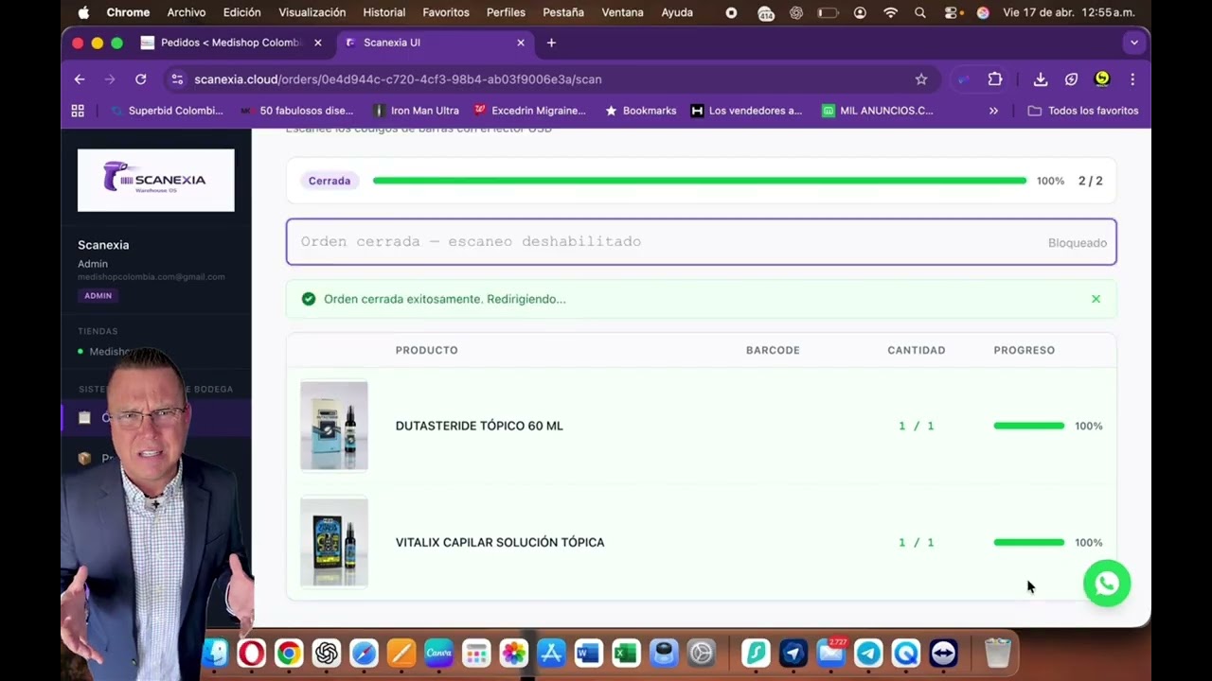
Task: Open the Todos los favoritos folder
Action: [1083, 111]
